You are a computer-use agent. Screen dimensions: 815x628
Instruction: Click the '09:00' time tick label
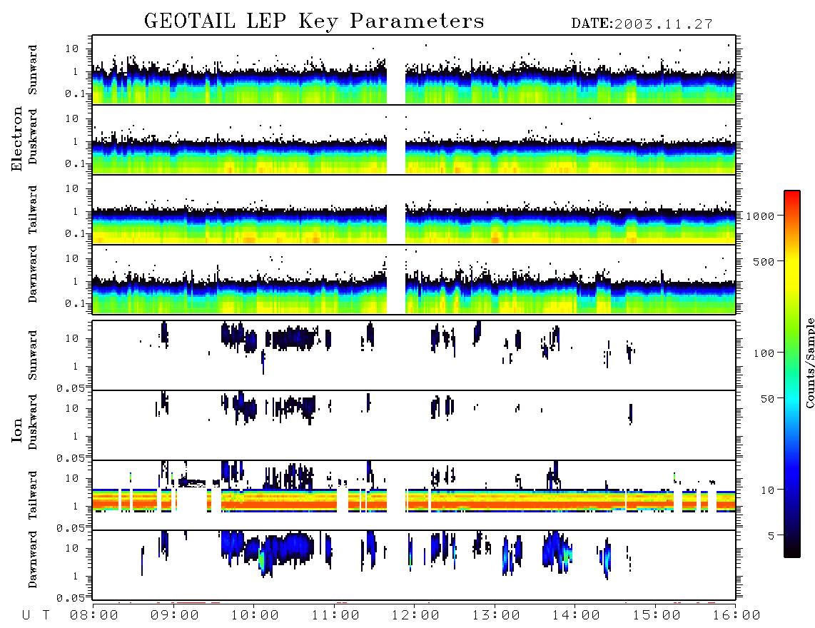click(x=175, y=615)
